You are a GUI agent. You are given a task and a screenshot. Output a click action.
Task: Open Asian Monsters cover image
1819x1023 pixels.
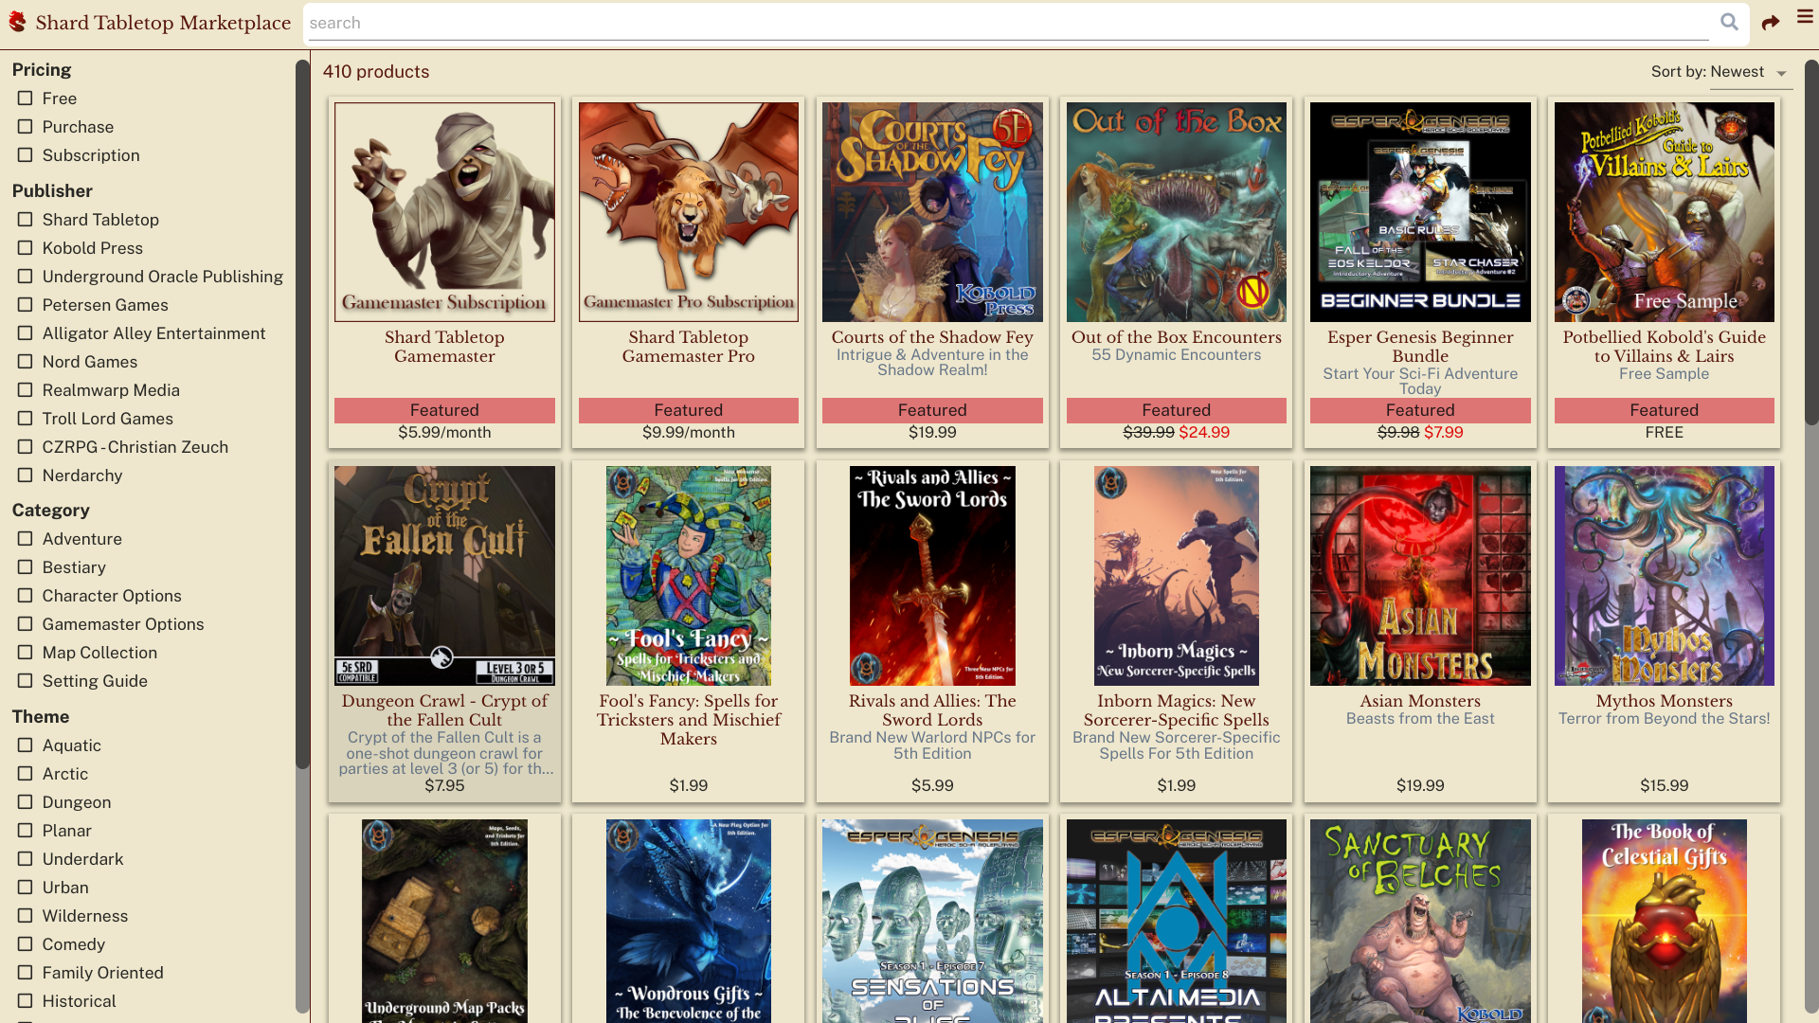1419,575
